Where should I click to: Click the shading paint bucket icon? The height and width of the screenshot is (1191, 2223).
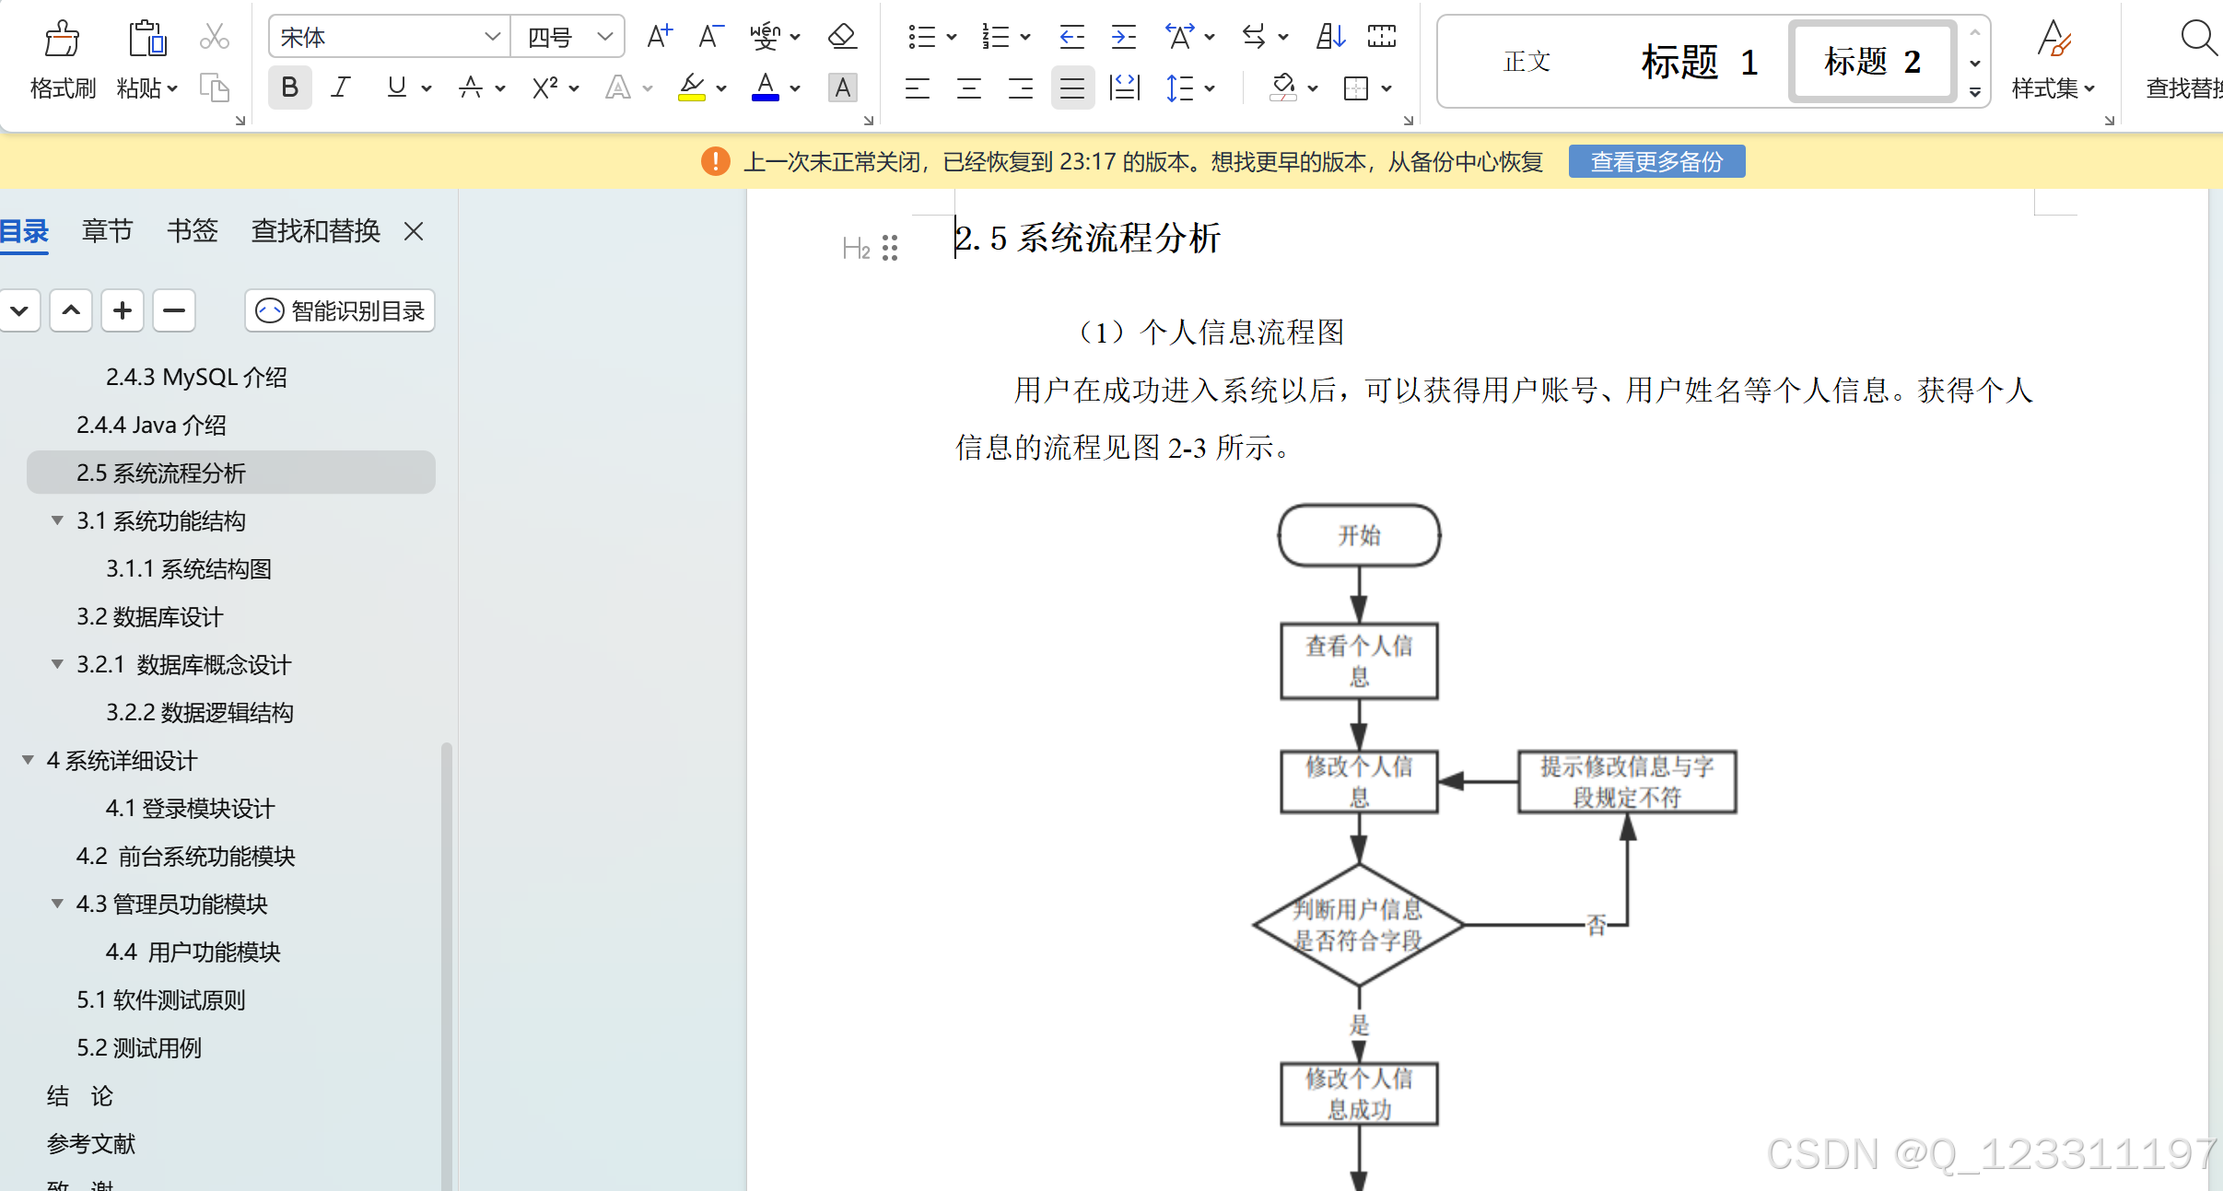point(1282,88)
